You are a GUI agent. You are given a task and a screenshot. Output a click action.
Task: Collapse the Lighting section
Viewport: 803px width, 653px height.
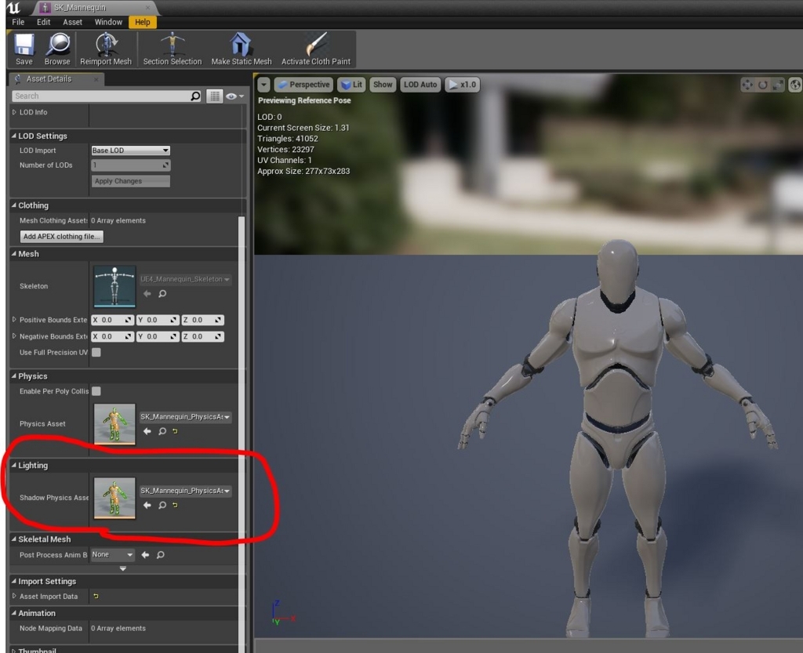click(14, 465)
